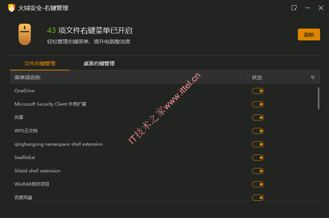Toggle the 共享 switch

[x=258, y=118]
